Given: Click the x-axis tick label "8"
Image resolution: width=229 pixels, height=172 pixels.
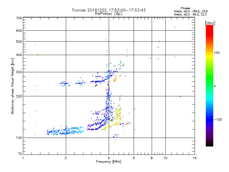Looking at the screenshot, I should pos(152,158).
